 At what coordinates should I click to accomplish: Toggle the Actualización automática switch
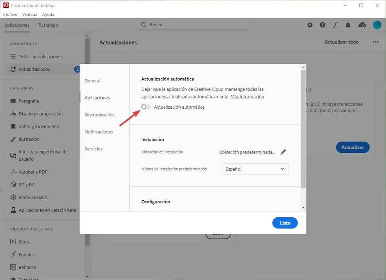146,107
